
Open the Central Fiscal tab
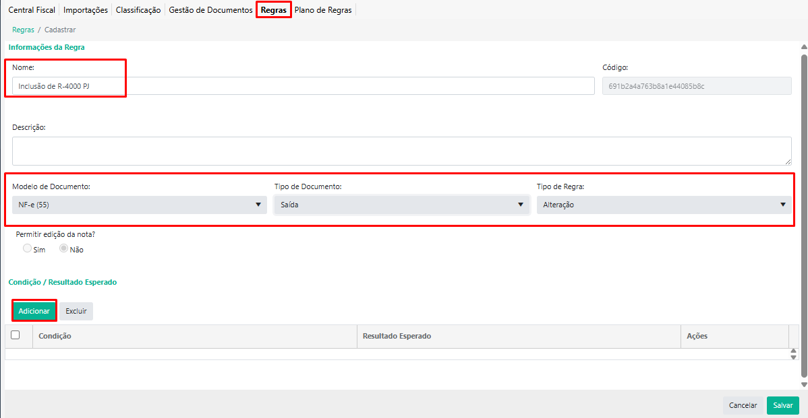tap(32, 10)
